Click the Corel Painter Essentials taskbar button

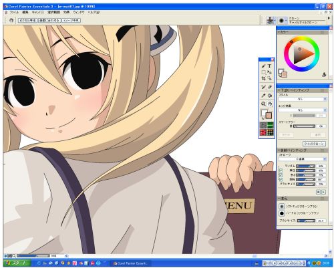click(x=131, y=263)
